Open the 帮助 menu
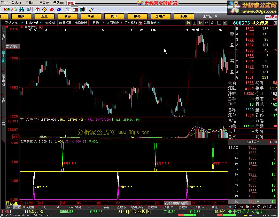This screenshot has width=279, height=218. coord(59,3)
